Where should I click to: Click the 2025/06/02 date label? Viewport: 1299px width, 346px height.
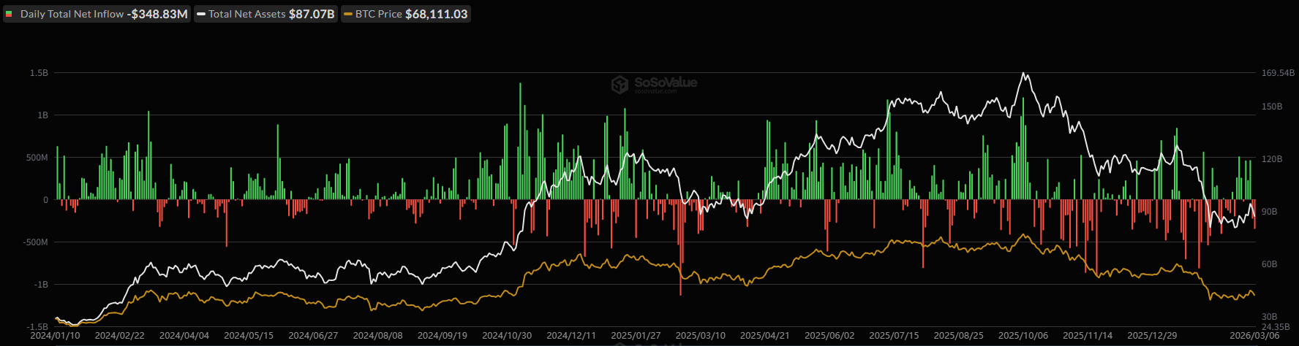829,336
